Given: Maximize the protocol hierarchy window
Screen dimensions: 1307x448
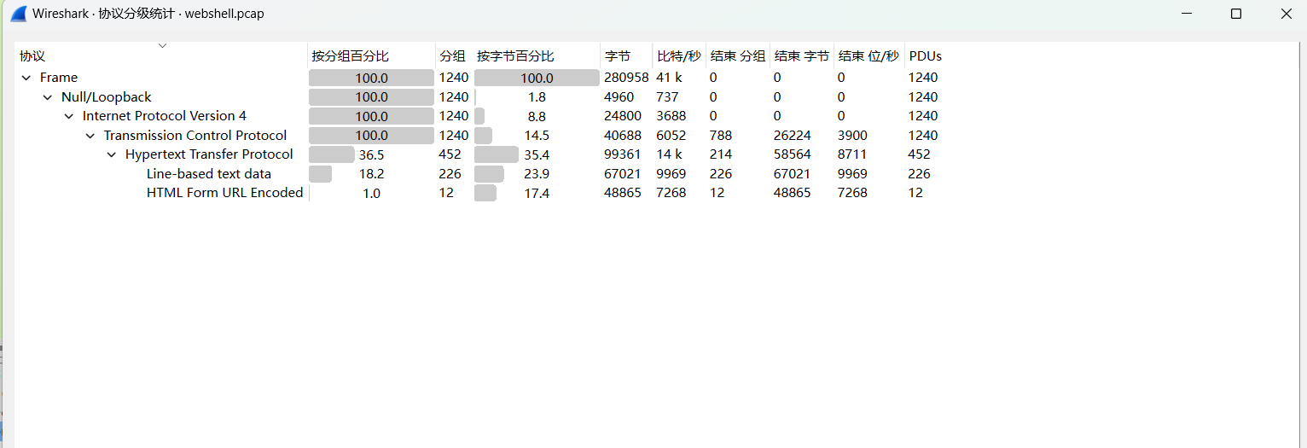Looking at the screenshot, I should pos(1236,14).
